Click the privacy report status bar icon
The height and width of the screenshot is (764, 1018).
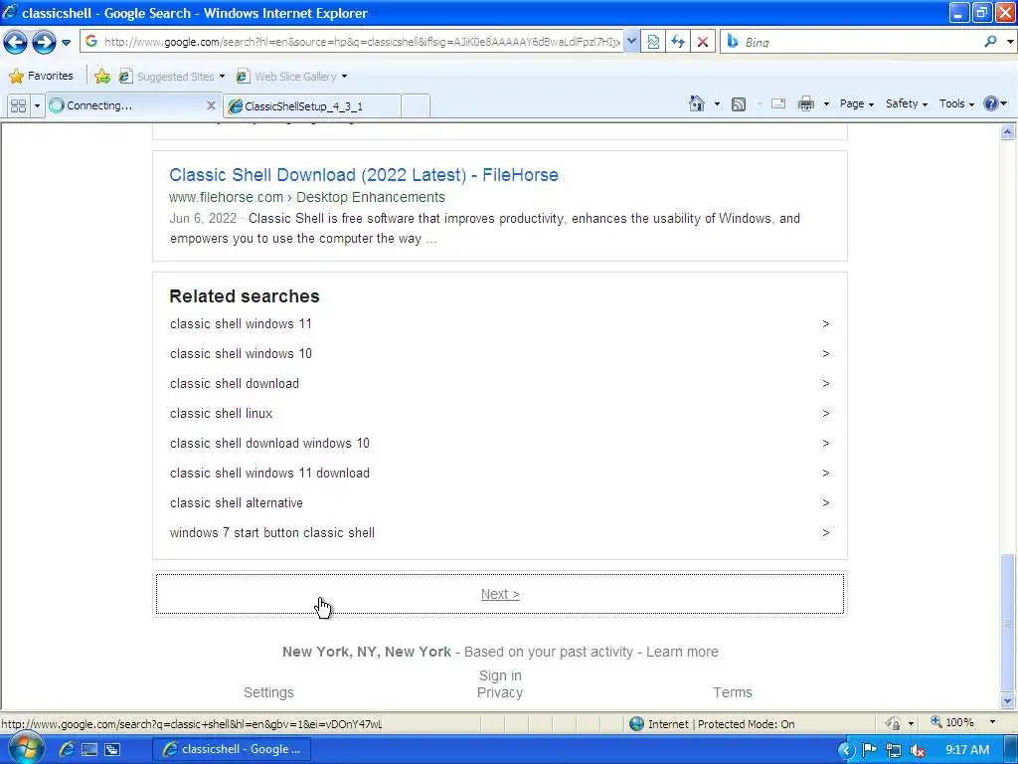pos(894,723)
